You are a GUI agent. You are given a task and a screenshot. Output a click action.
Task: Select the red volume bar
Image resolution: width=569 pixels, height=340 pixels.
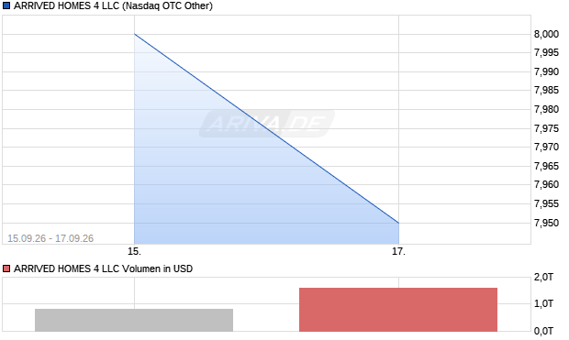click(398, 310)
